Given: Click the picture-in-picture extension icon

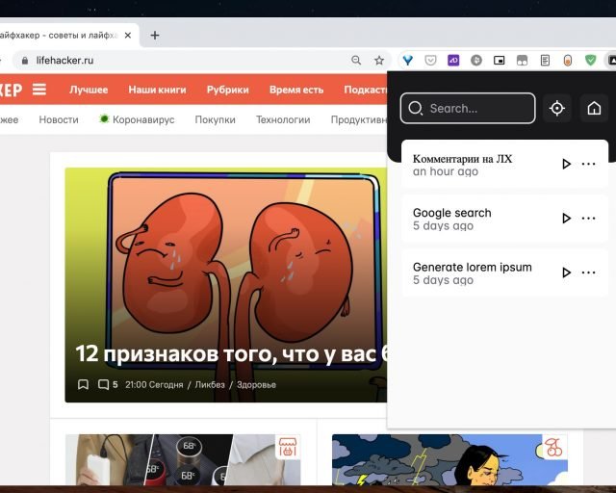Looking at the screenshot, I should (x=499, y=60).
